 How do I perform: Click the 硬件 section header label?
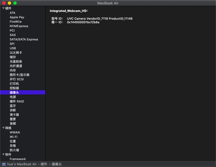pyautogui.click(x=8, y=8)
